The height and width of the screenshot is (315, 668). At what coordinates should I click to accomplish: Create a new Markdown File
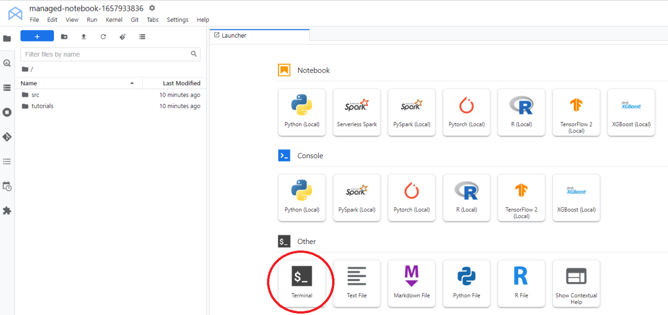(x=411, y=283)
